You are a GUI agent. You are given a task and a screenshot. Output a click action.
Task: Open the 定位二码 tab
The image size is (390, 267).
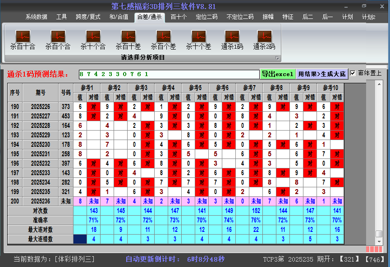click(206, 17)
